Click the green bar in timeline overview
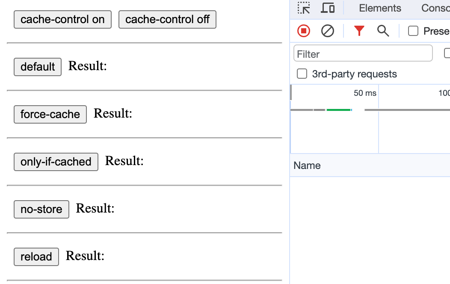Screen dimensions: 450x284 339,110
